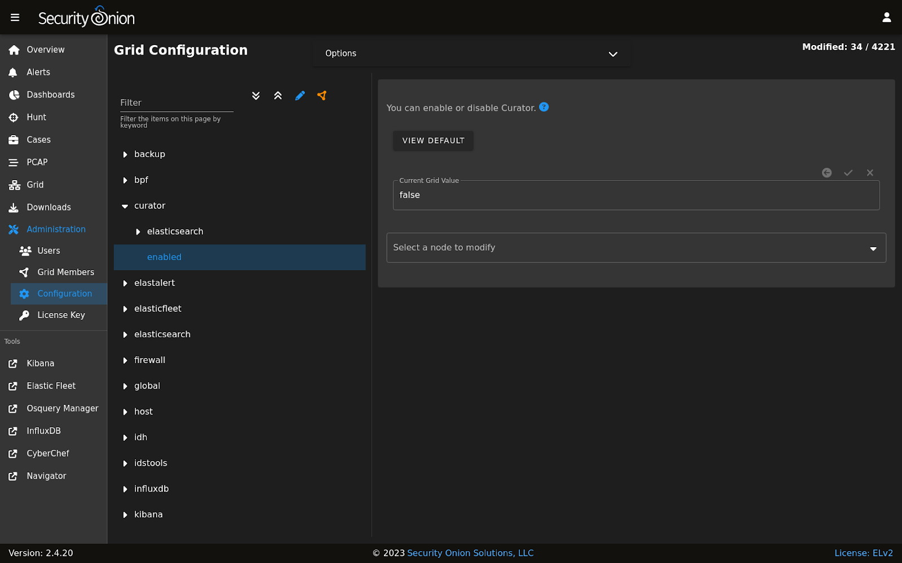Click the VIEW DEFAULT button
The image size is (902, 563).
tap(433, 141)
